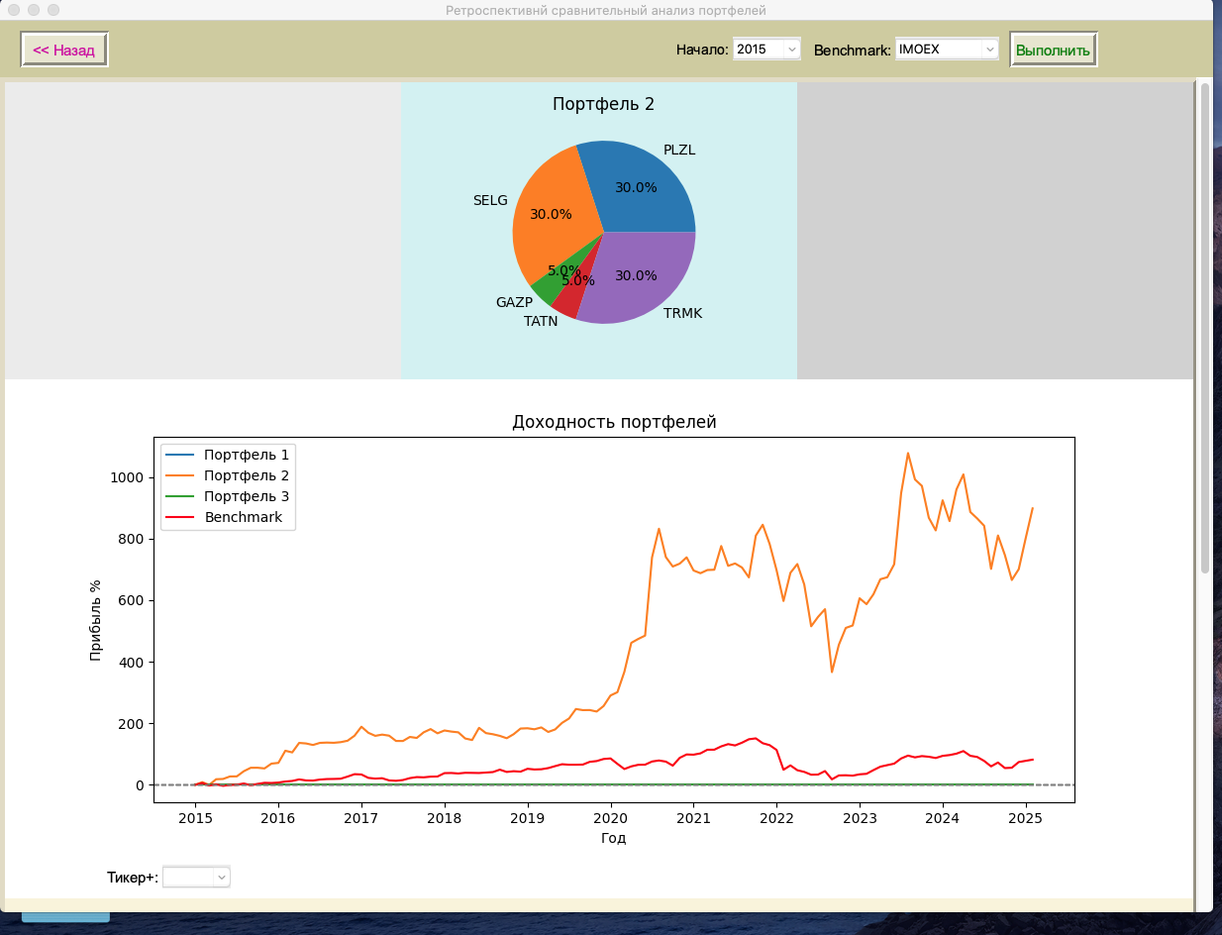Click the window close button in the title bar
This screenshot has height=935, width=1222.
pos(14,10)
